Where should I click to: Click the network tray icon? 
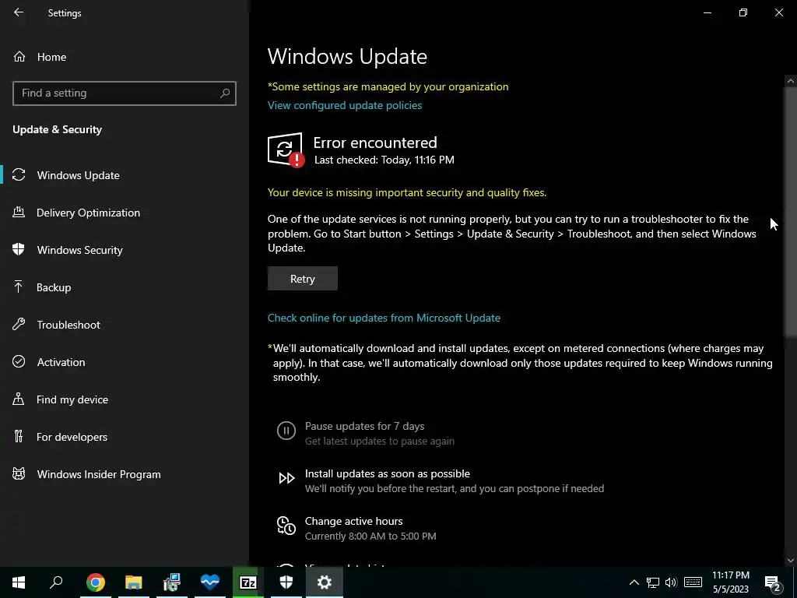coord(653,582)
